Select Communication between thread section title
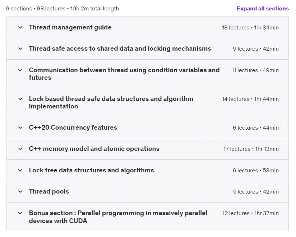The width and height of the screenshot is (296, 237). pyautogui.click(x=124, y=74)
